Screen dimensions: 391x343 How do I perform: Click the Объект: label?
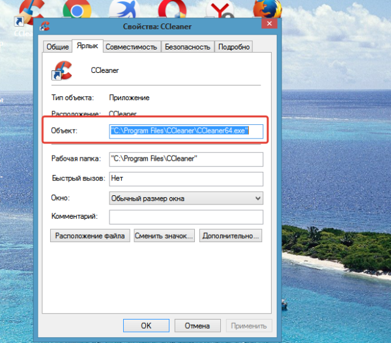[x=64, y=131]
